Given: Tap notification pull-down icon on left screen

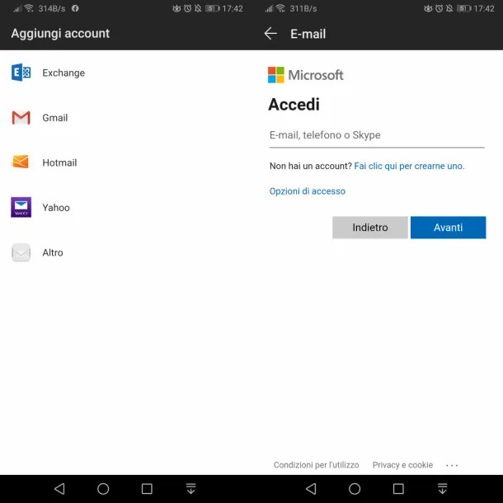Looking at the screenshot, I should (x=190, y=489).
